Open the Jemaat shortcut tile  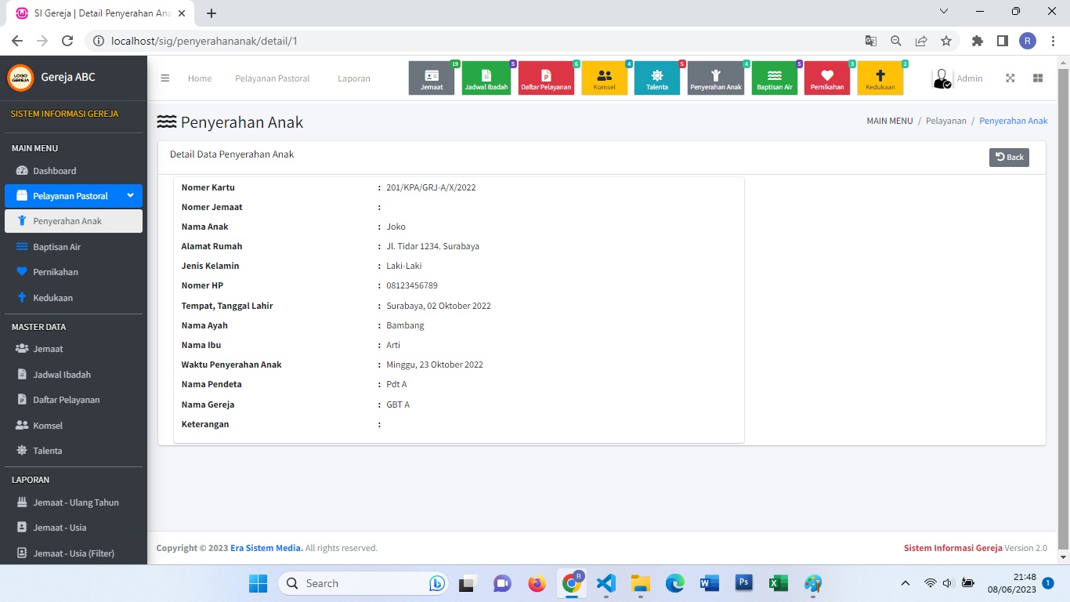coord(432,78)
